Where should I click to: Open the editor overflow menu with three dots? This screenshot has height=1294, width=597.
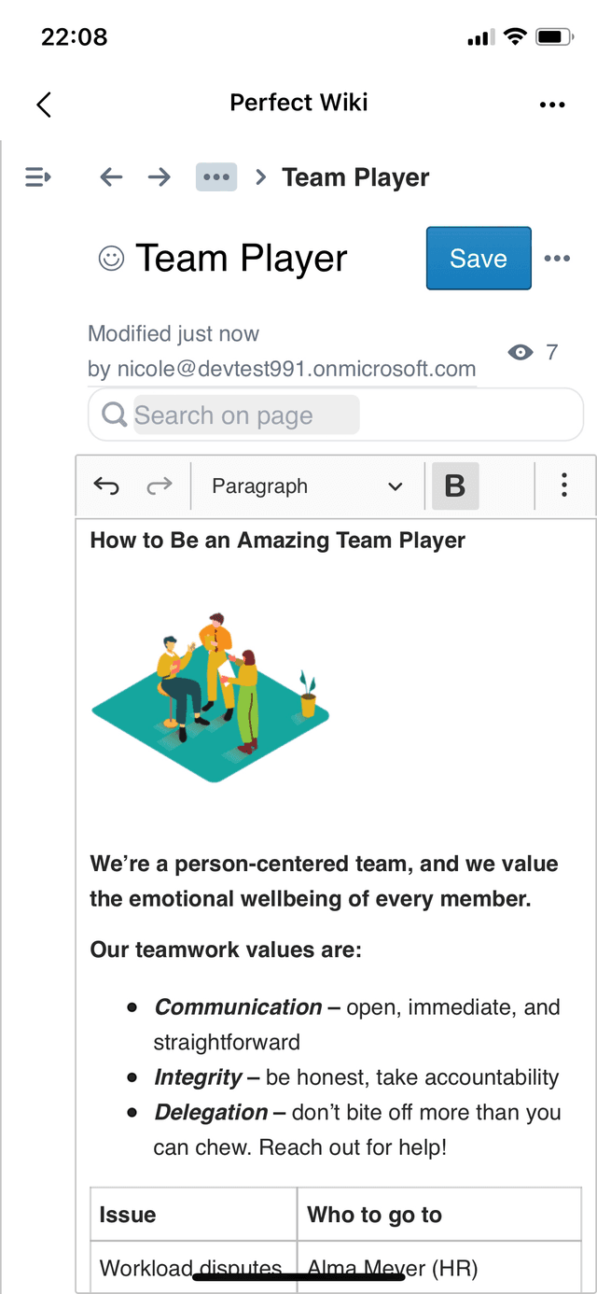tap(563, 485)
